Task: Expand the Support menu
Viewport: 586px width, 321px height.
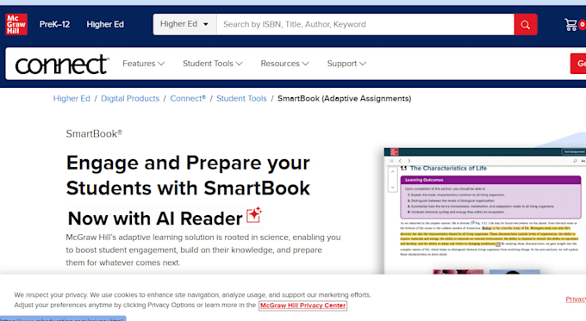Action: pos(346,64)
